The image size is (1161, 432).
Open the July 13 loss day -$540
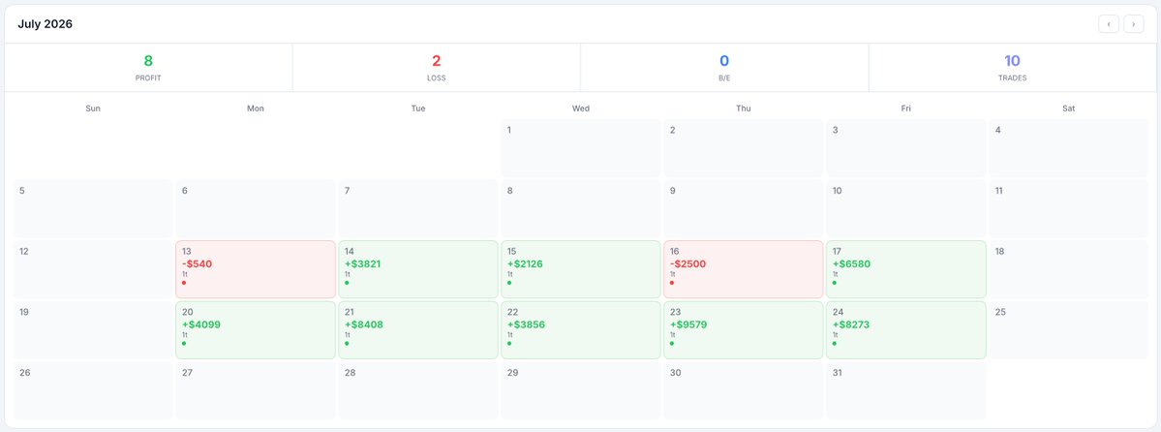256,269
